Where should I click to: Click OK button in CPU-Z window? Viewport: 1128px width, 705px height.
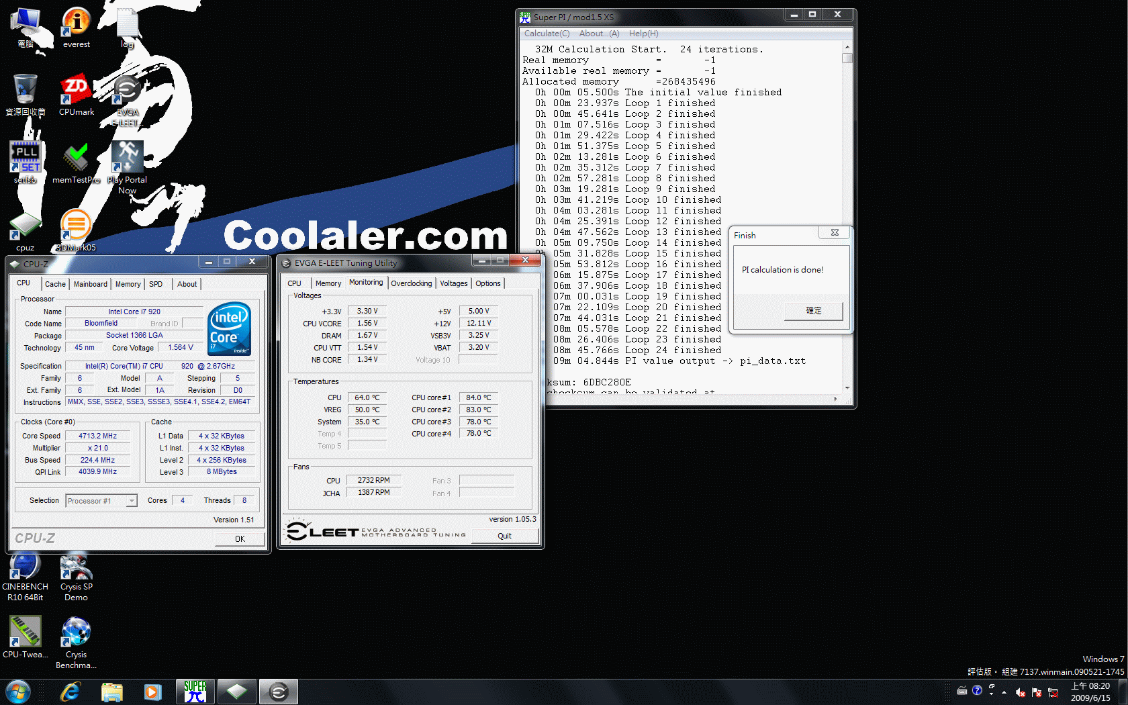coord(240,538)
